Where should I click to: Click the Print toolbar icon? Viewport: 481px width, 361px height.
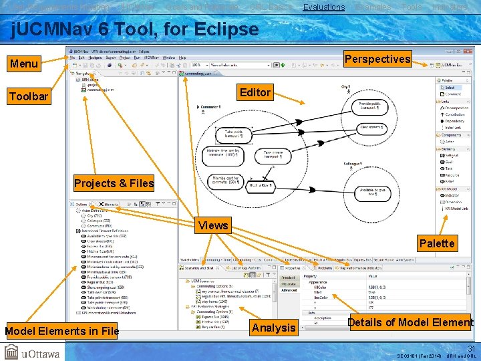(x=99, y=65)
